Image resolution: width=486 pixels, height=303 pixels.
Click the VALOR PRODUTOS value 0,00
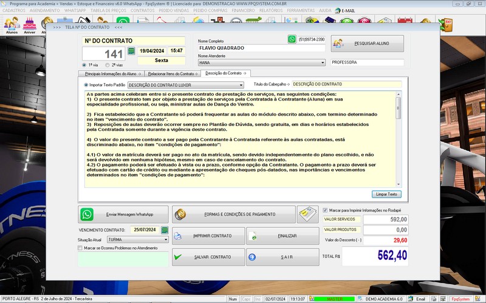(386, 230)
